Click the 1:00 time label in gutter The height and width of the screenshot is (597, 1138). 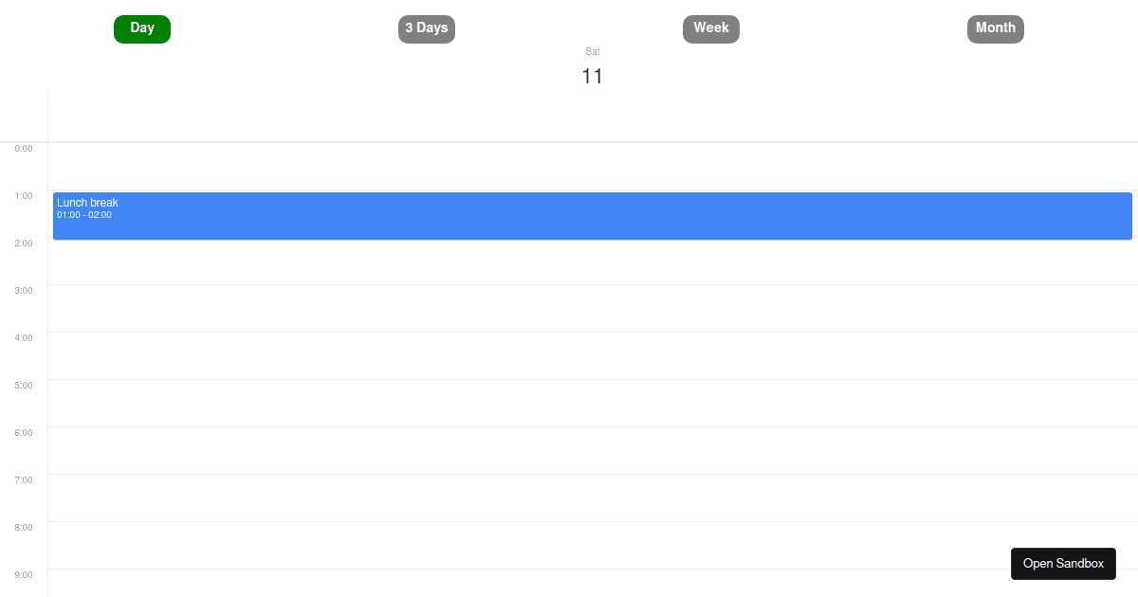click(x=24, y=196)
